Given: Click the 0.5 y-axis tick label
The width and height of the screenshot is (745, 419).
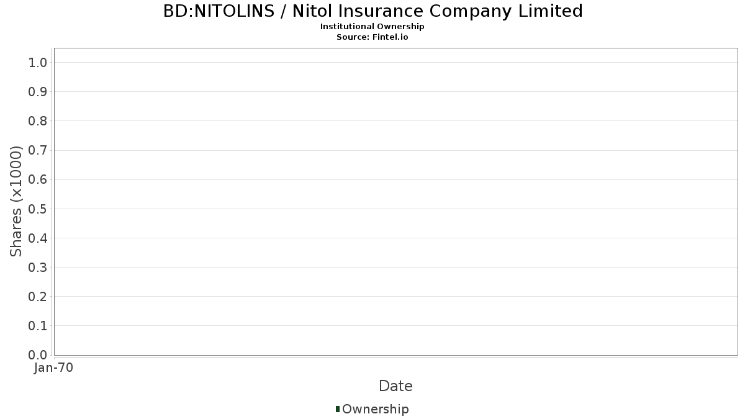Looking at the screenshot, I should point(38,209).
